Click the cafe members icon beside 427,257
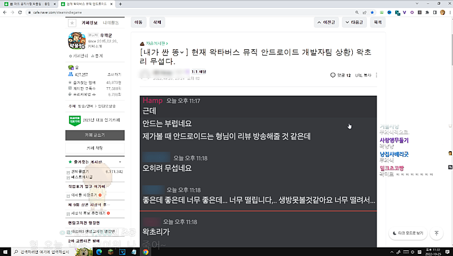 click(70, 74)
